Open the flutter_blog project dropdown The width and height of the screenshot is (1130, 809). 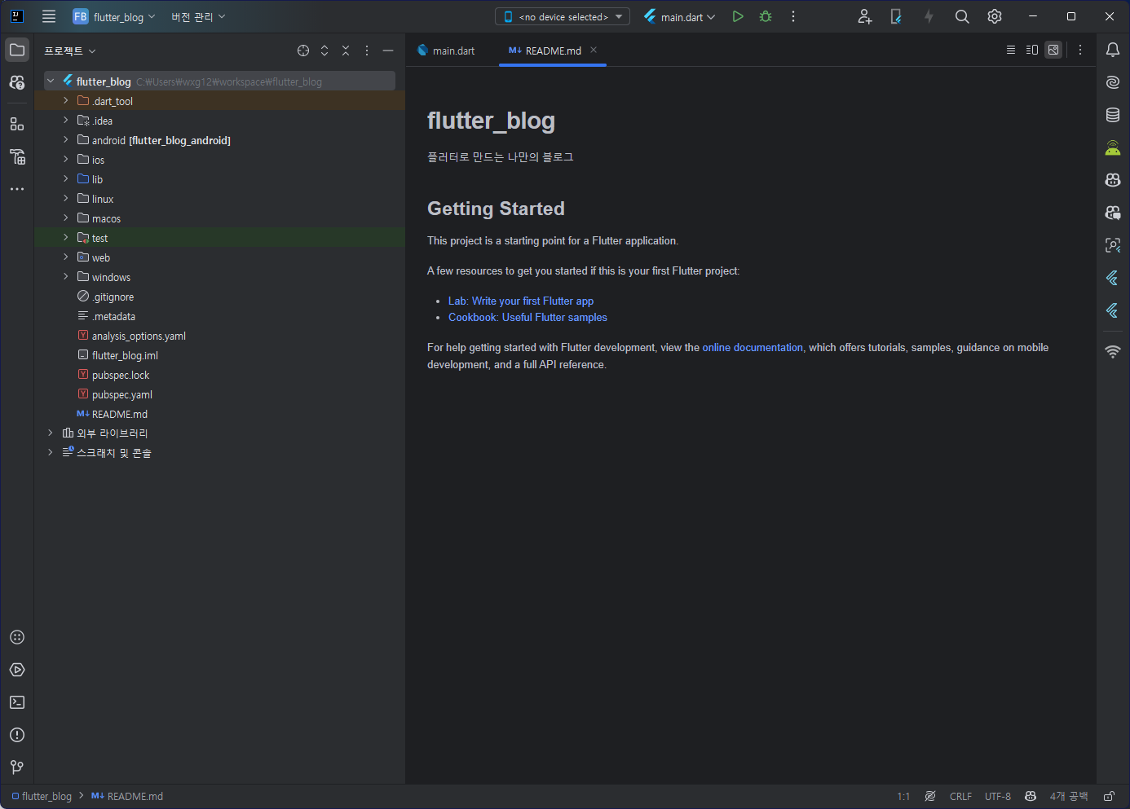click(114, 16)
